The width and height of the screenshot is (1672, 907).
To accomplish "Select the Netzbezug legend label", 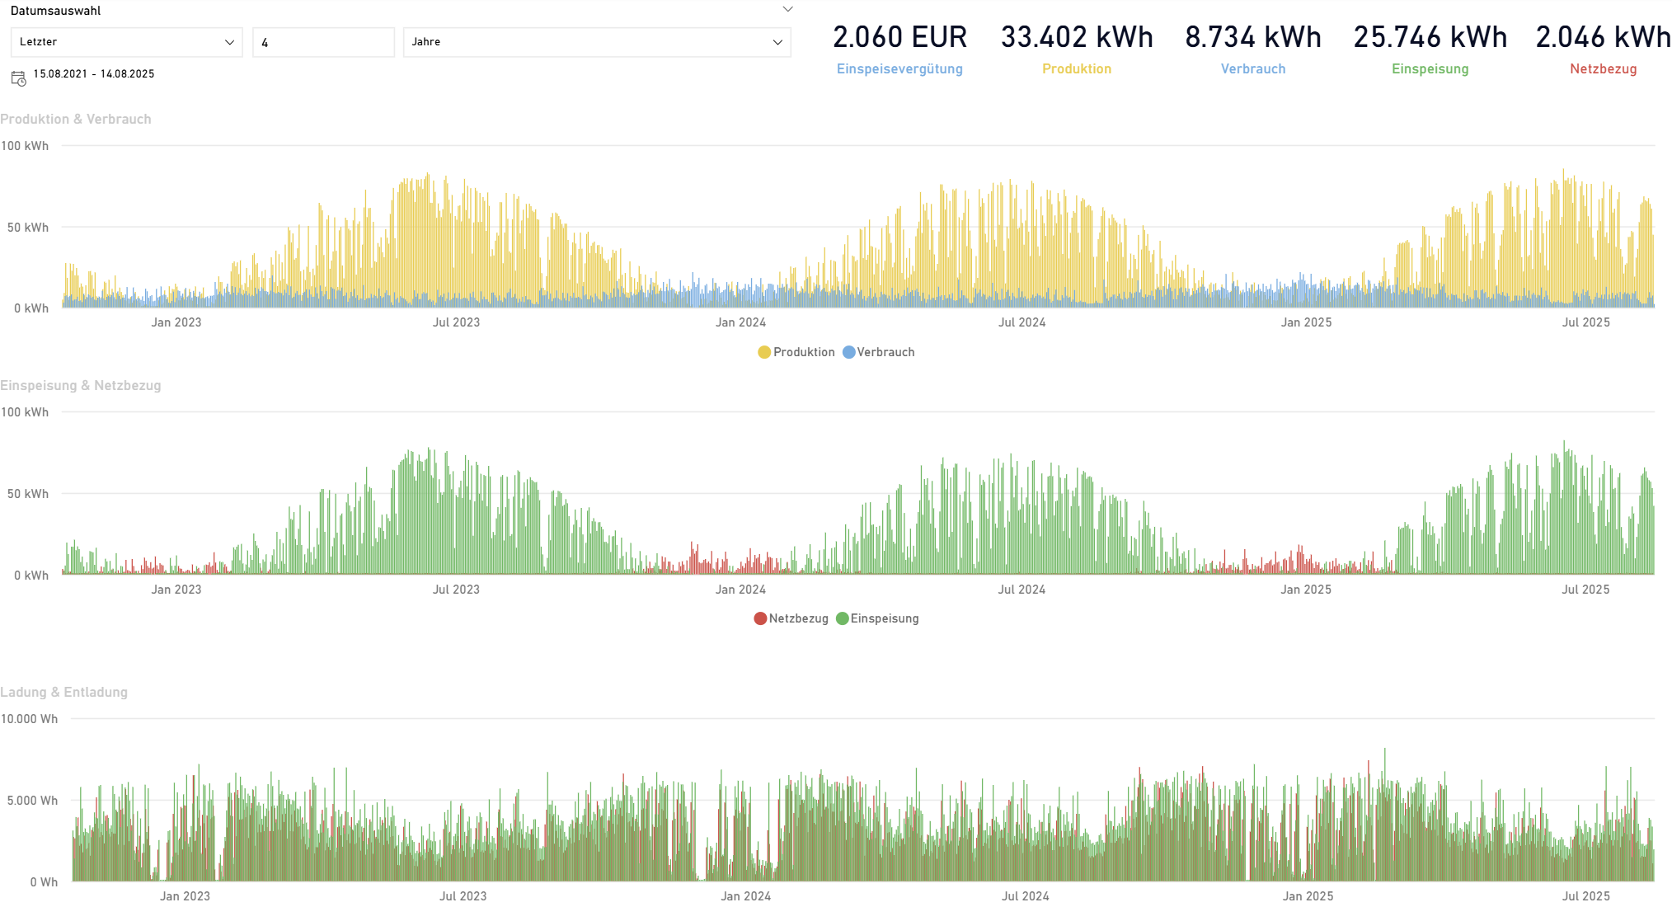I will click(798, 618).
